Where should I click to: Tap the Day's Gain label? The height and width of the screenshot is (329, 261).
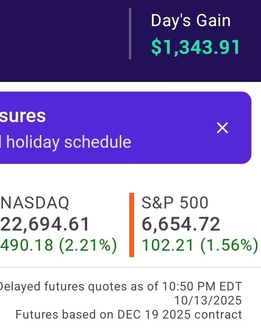coord(191,21)
